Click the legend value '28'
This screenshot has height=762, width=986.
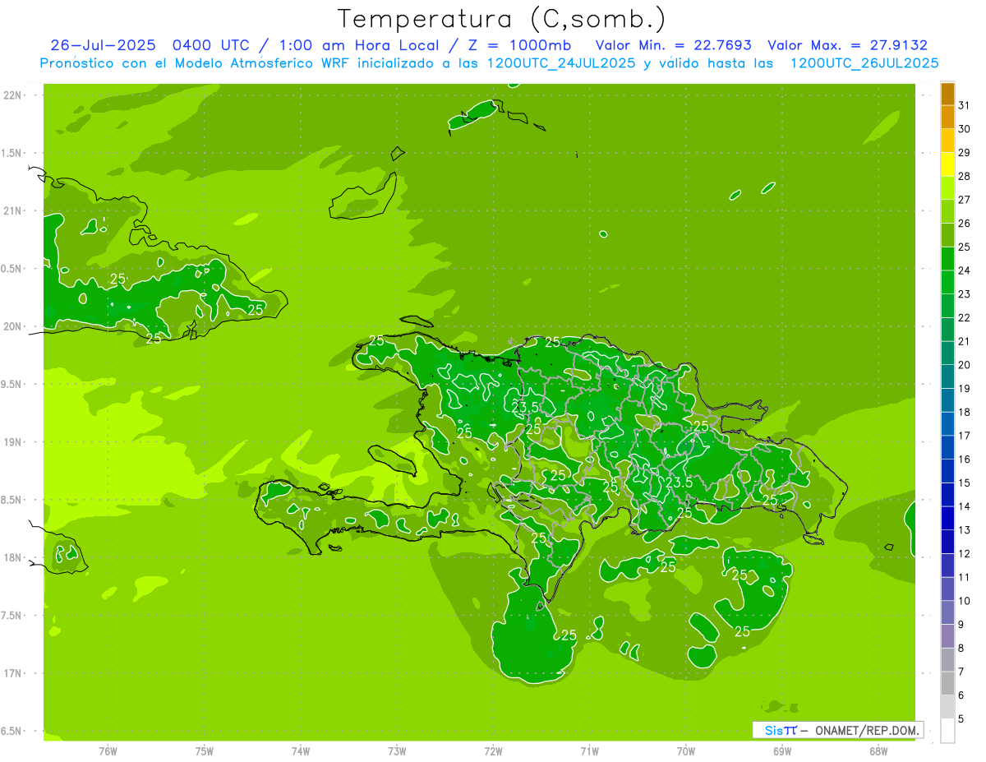tap(965, 176)
